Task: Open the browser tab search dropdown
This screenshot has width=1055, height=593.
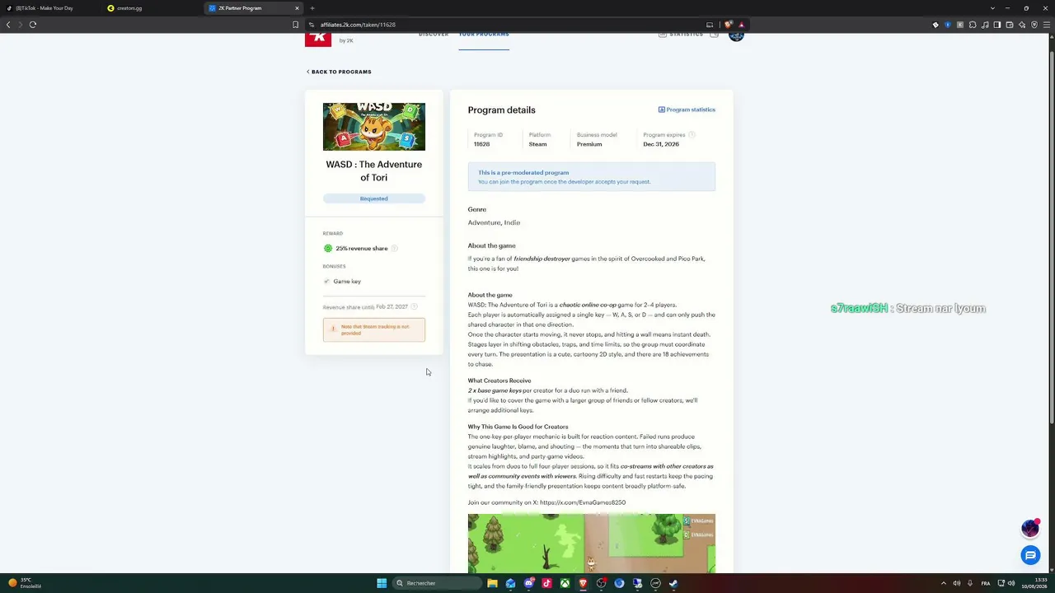Action: [x=992, y=8]
